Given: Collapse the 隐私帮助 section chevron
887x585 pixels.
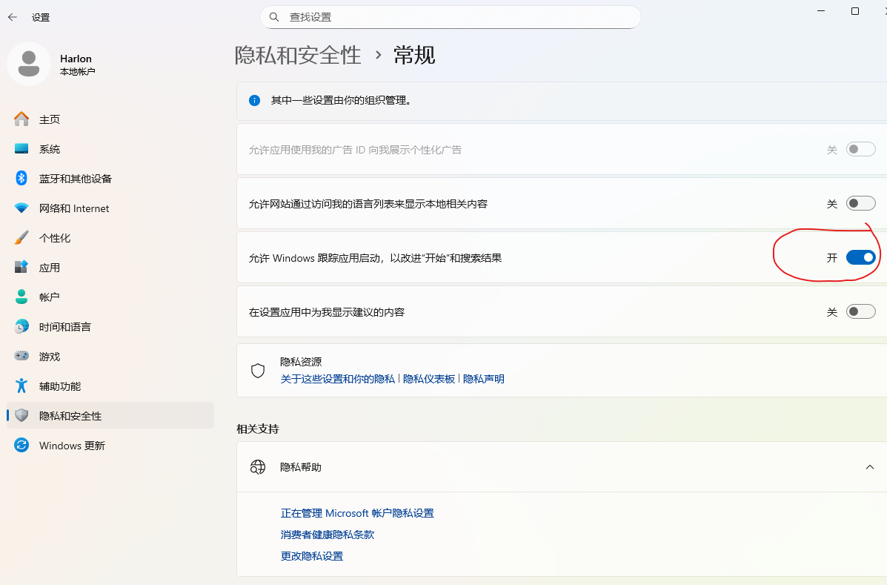Looking at the screenshot, I should (x=869, y=467).
